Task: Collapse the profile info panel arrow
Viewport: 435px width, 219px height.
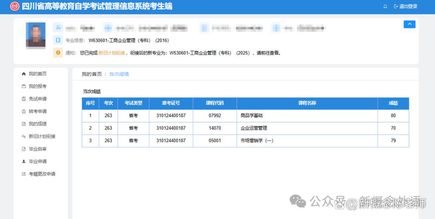Action: [410, 24]
